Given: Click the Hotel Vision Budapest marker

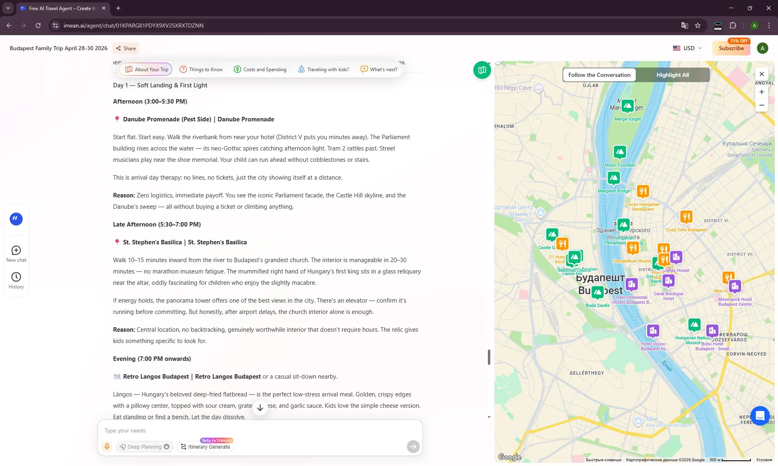Looking at the screenshot, I should (x=653, y=331).
